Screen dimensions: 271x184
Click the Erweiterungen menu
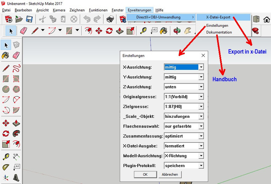pos(139,10)
